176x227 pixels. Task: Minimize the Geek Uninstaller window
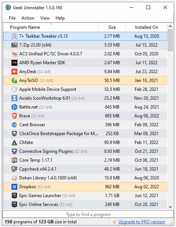pyautogui.click(x=132, y=7)
